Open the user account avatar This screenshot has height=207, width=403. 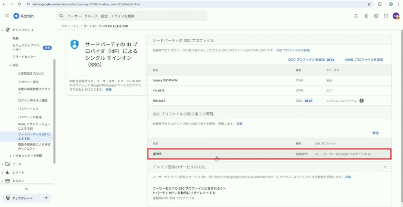(396, 16)
